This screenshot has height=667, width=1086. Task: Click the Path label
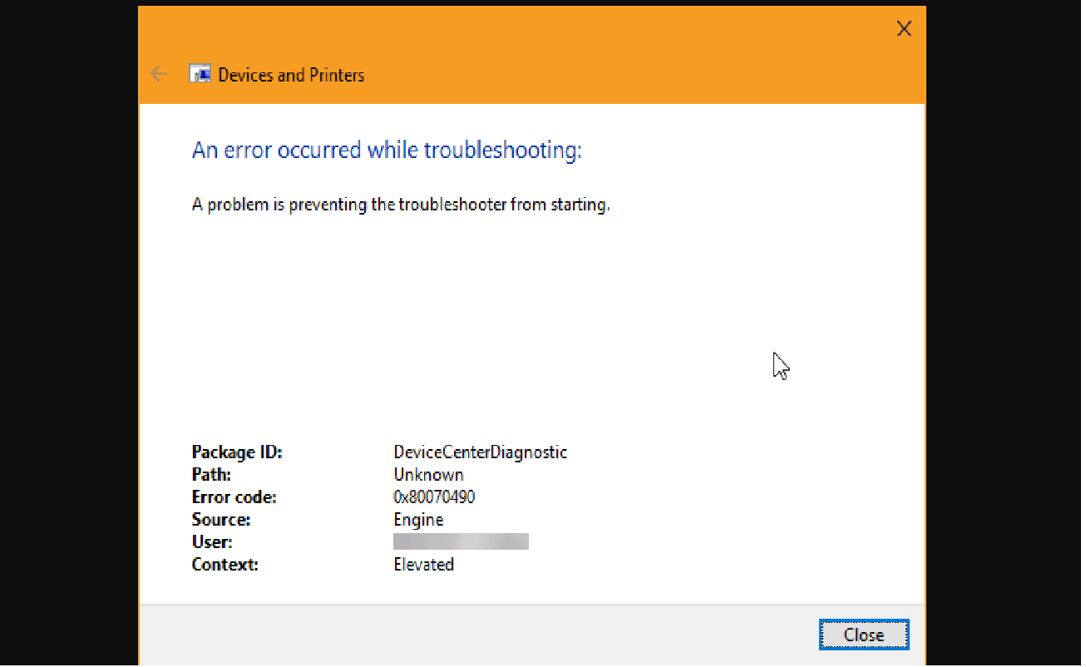211,474
